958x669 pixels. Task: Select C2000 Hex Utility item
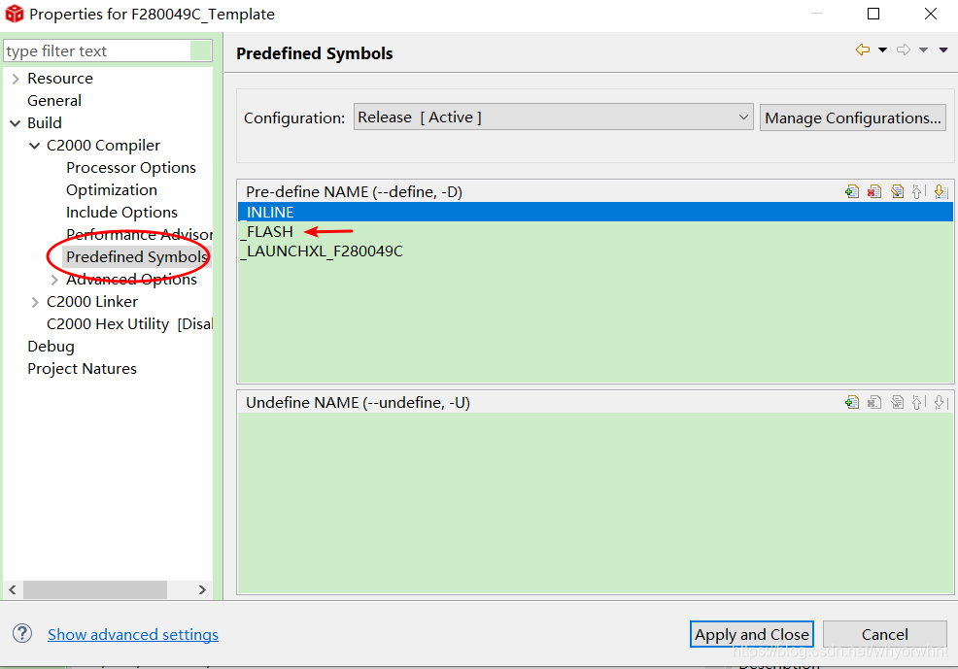[x=129, y=324]
